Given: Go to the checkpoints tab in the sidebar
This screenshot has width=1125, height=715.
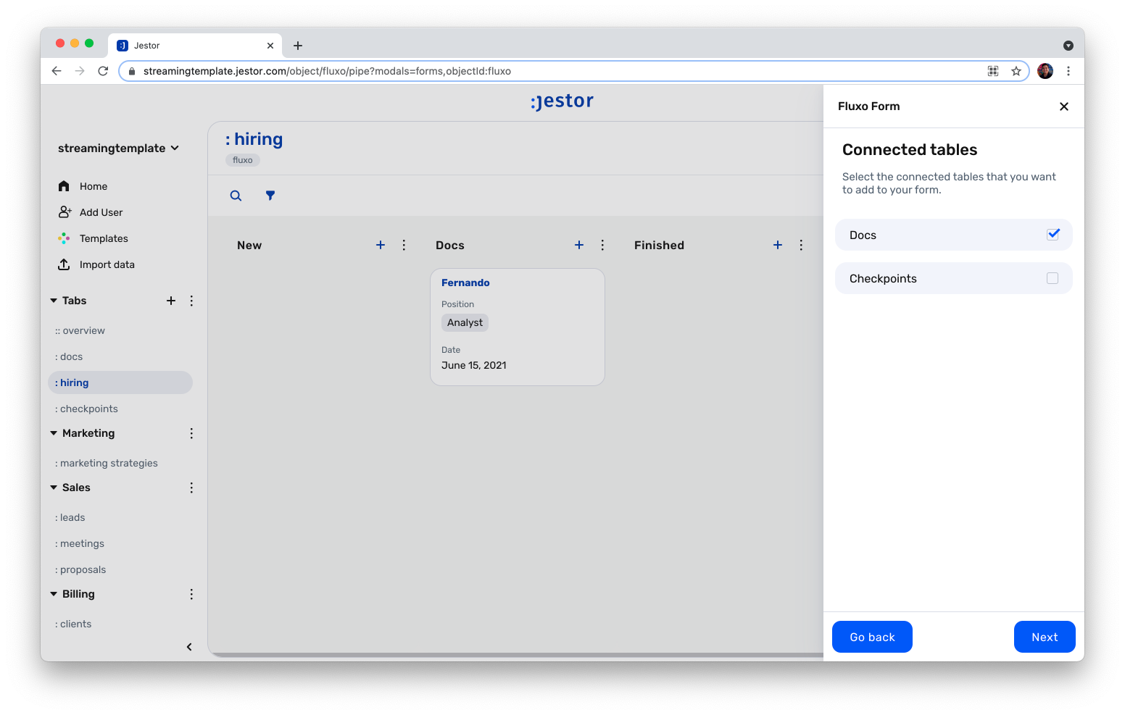Looking at the screenshot, I should 86,409.
